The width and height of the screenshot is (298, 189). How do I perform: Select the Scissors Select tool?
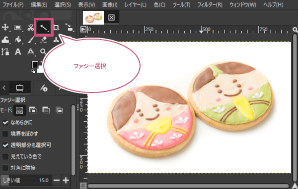(x=30, y=28)
